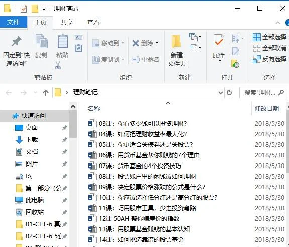The height and width of the screenshot is (247, 289).
Task: Click the History icon in Open group
Action: (x=235, y=64)
